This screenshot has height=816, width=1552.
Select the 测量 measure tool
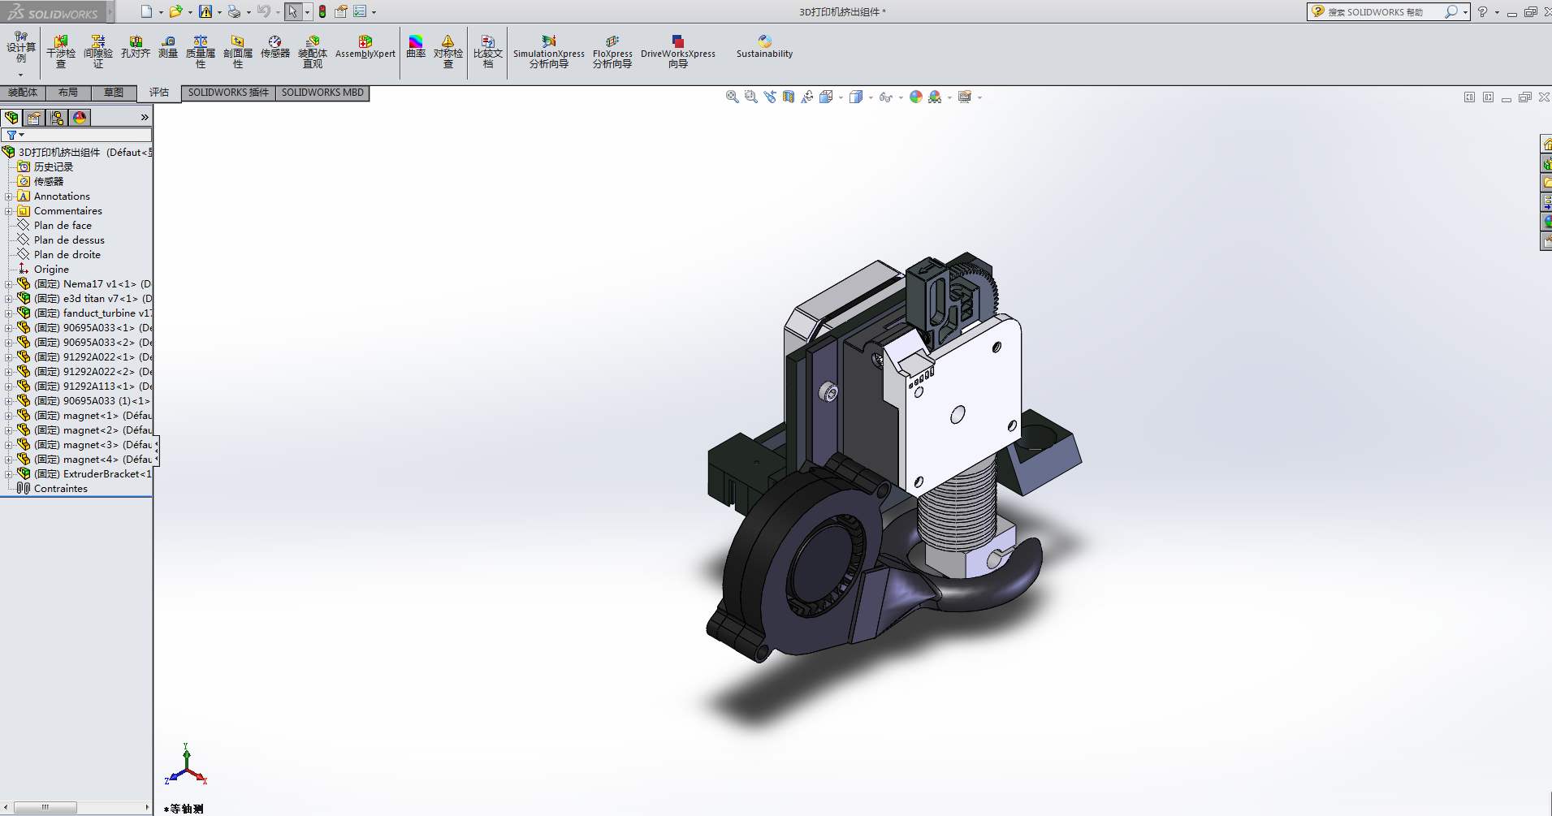pos(167,47)
